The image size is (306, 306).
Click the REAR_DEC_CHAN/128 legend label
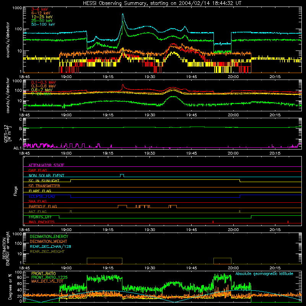pyautogui.click(x=50, y=246)
